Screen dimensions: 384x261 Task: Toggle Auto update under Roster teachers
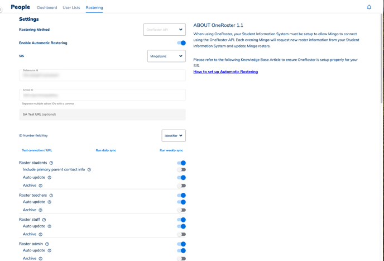[x=181, y=202]
